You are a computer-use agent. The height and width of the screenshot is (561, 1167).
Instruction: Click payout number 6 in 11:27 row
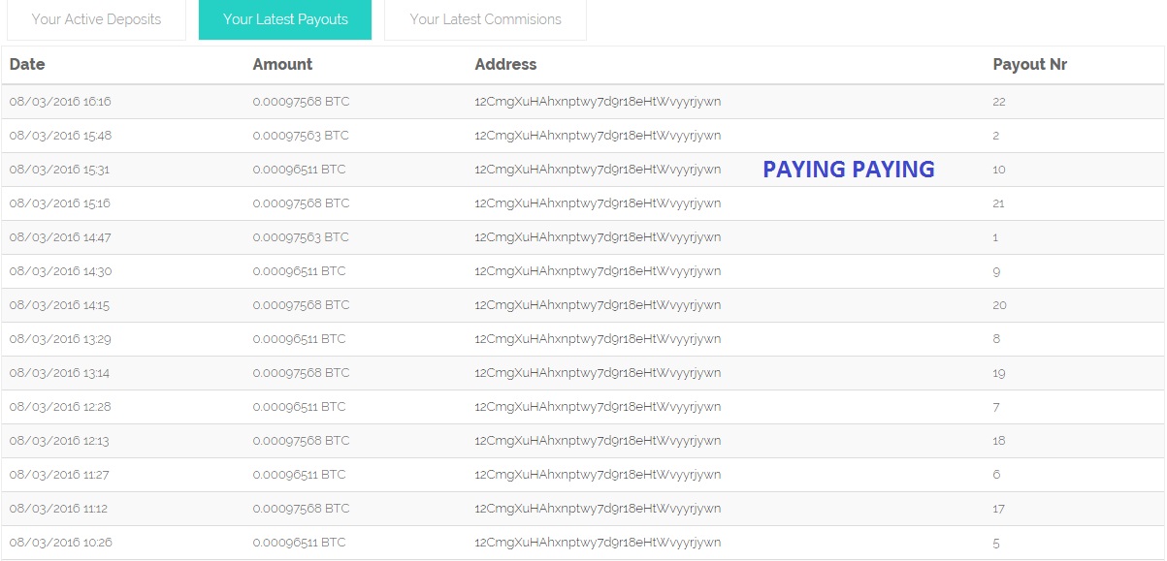[996, 475]
